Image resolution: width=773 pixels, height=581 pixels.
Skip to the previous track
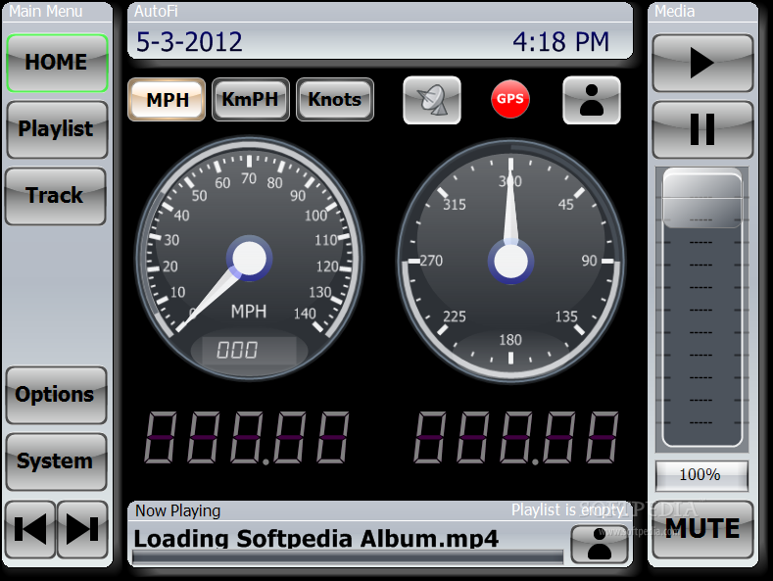click(x=30, y=529)
